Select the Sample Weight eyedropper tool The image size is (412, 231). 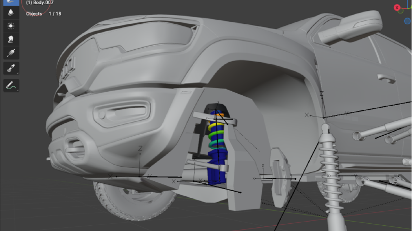11,68
